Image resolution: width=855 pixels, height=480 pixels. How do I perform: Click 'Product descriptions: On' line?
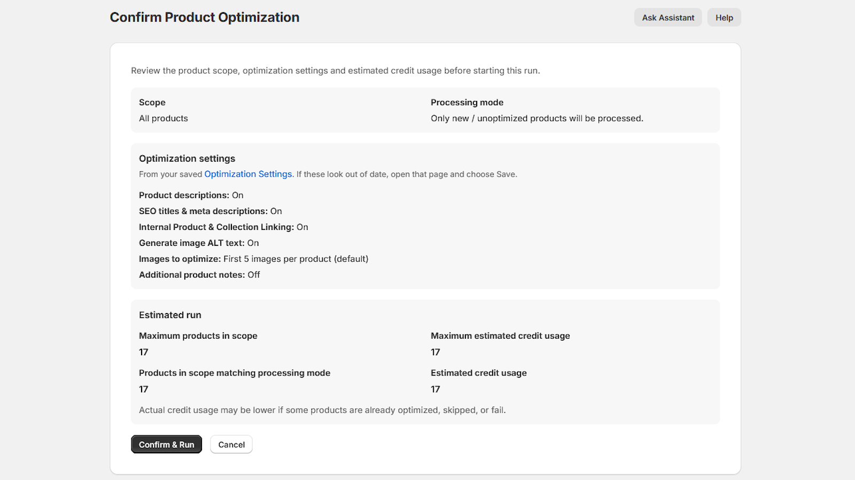click(x=191, y=195)
